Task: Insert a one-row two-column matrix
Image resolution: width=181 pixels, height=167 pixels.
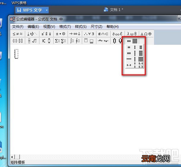Action: point(129,47)
